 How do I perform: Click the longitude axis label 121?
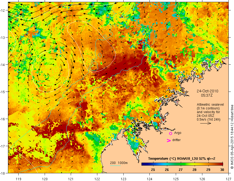[71, 179]
